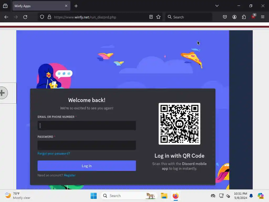This screenshot has width=269, height=202.
Task: Focus the Password input field
Action: (87, 145)
